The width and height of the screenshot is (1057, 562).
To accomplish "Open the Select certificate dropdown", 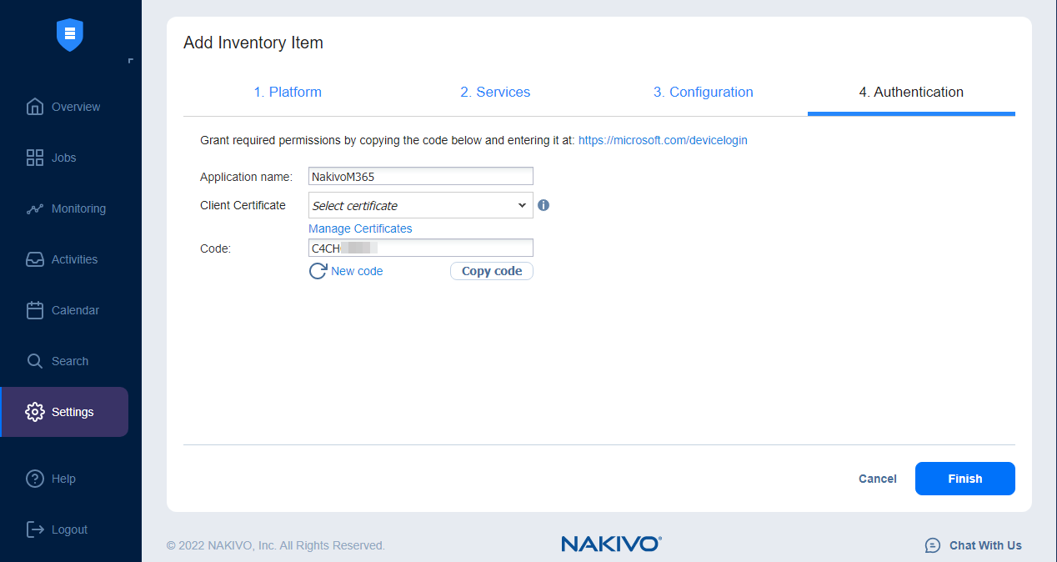I will [420, 204].
